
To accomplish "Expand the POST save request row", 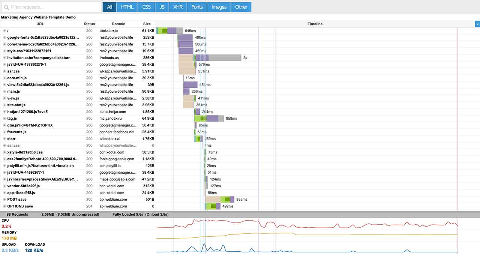I will click(4, 200).
